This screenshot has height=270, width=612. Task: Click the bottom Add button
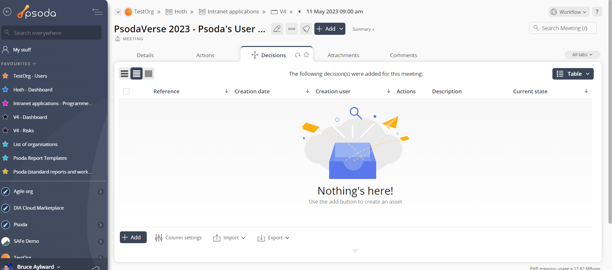click(133, 237)
